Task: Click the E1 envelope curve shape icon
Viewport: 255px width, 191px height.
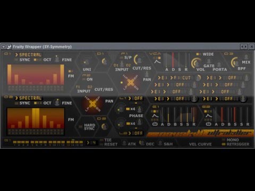Action: (155, 116)
